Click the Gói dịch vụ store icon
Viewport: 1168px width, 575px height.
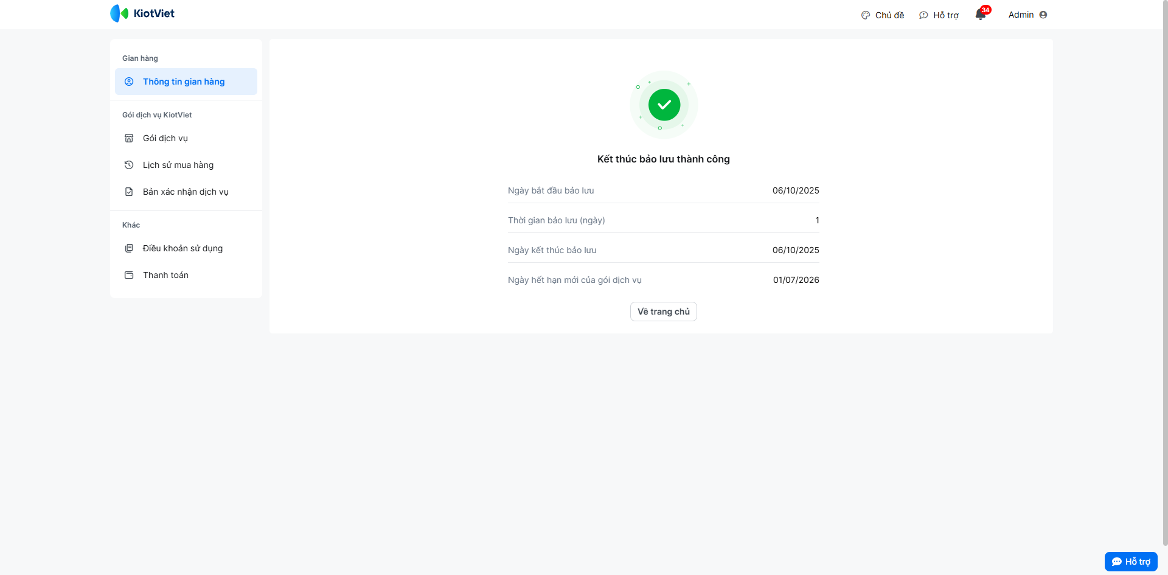tap(129, 138)
